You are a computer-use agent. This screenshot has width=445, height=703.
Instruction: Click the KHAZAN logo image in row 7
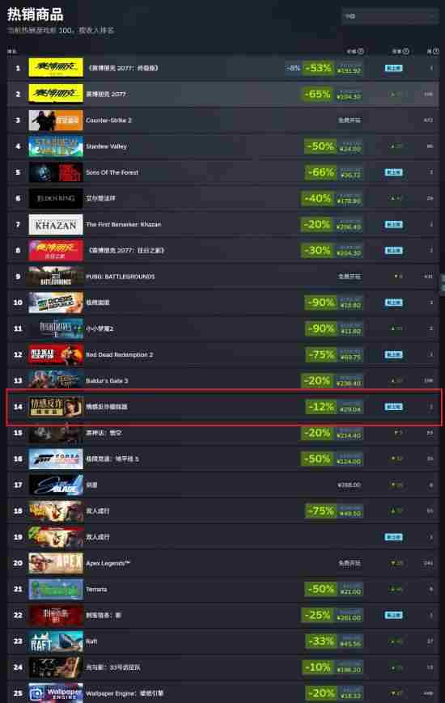pos(56,224)
